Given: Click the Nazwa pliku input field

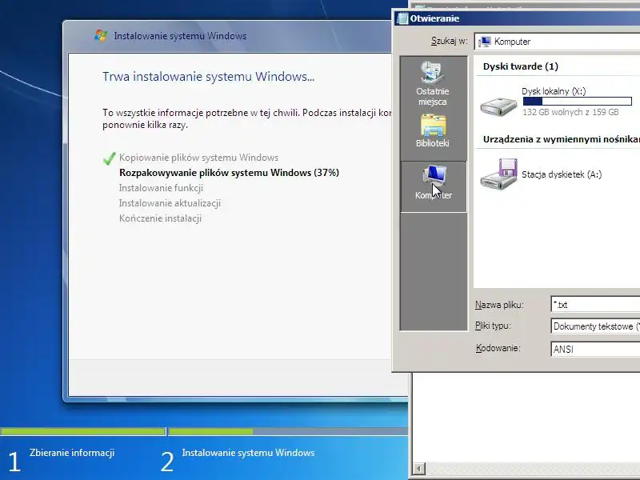Looking at the screenshot, I should tap(595, 305).
